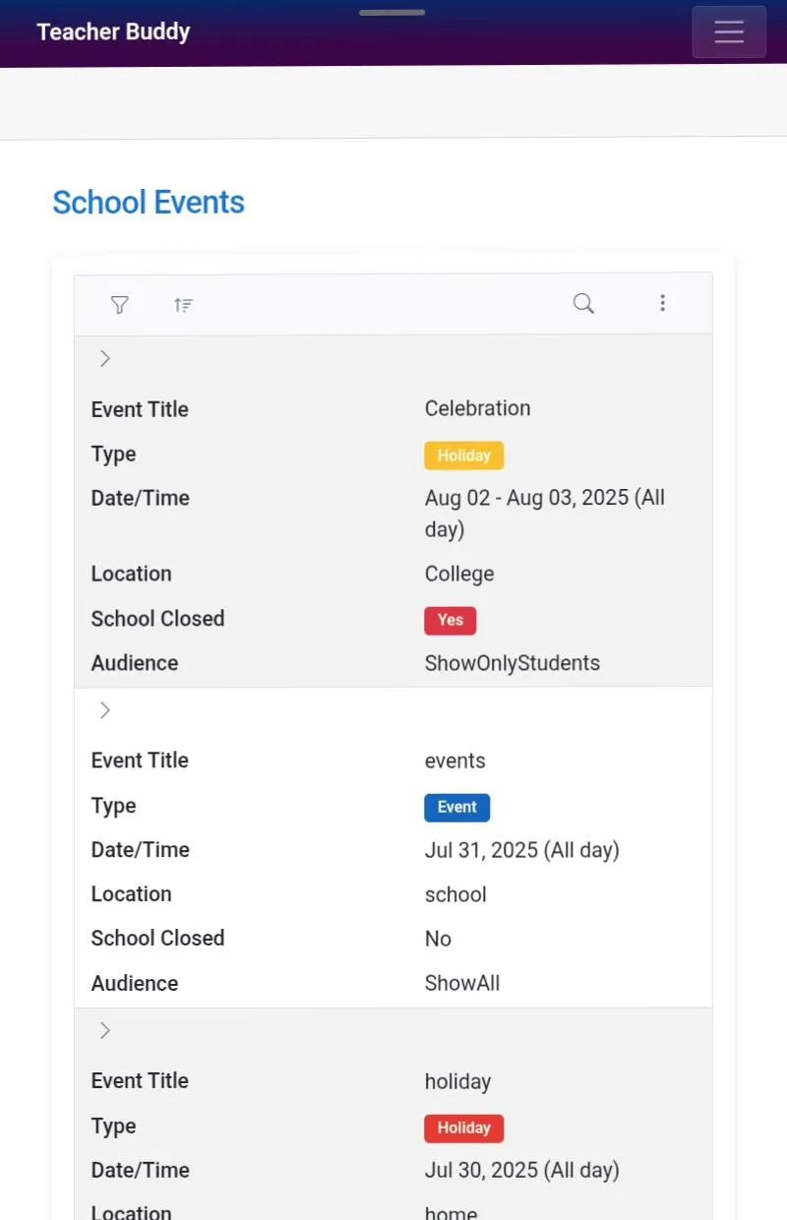
Task: Click the School Events heading
Action: pos(149,203)
